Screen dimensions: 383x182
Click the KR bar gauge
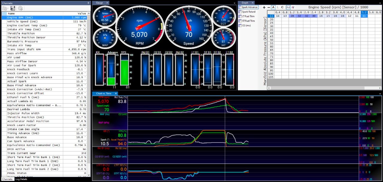(99, 69)
